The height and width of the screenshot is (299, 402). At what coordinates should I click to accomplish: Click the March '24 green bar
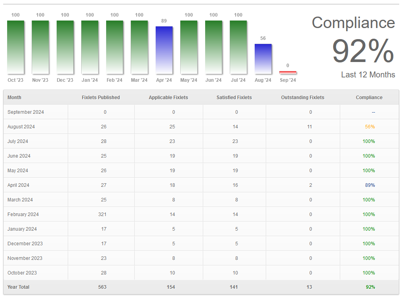click(139, 47)
